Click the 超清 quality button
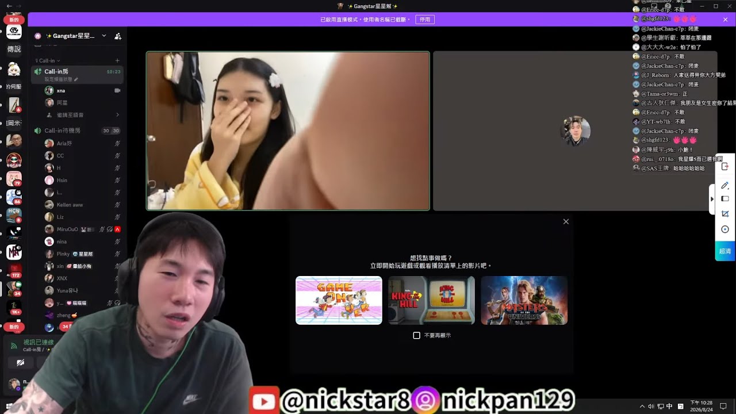This screenshot has width=736, height=414. [725, 251]
